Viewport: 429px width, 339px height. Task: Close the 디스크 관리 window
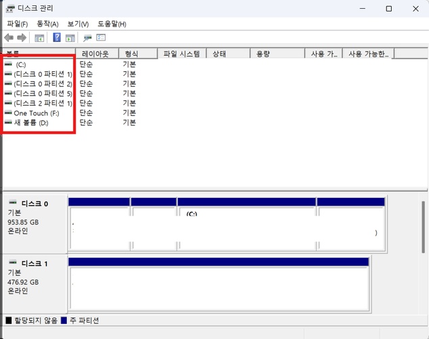click(415, 9)
